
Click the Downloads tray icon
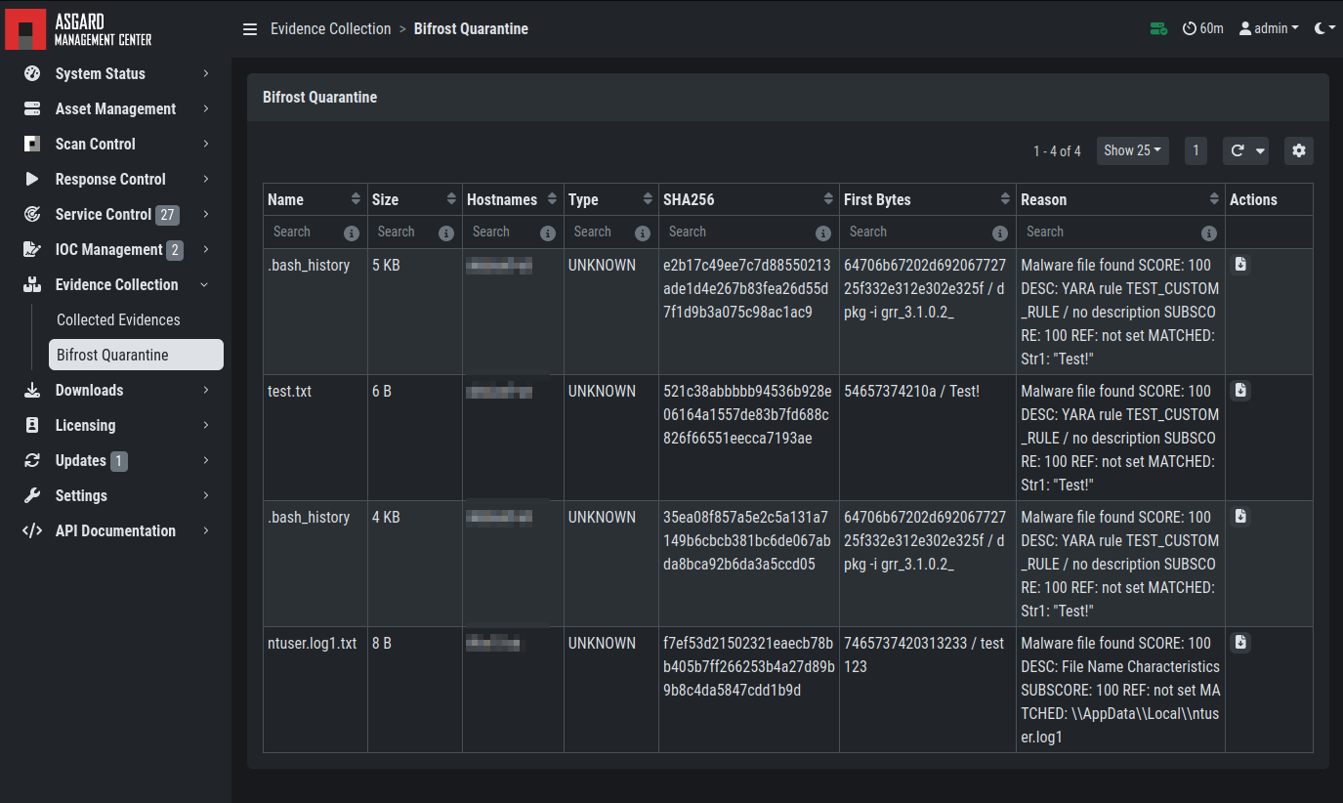click(32, 391)
